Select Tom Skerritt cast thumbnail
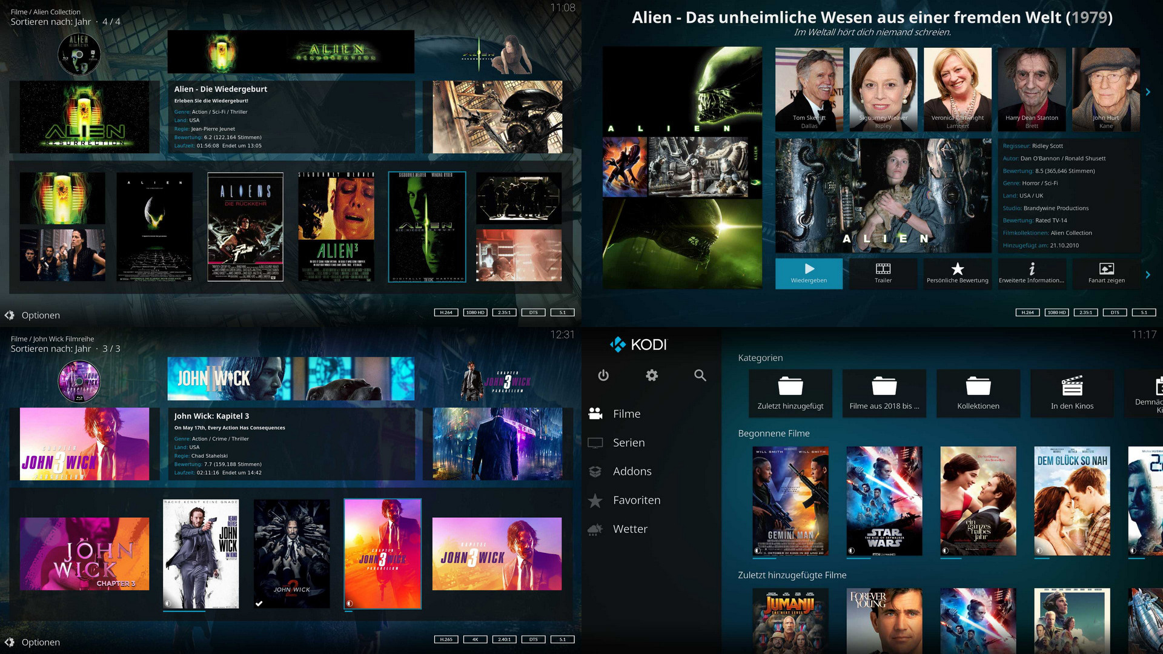 coord(809,90)
